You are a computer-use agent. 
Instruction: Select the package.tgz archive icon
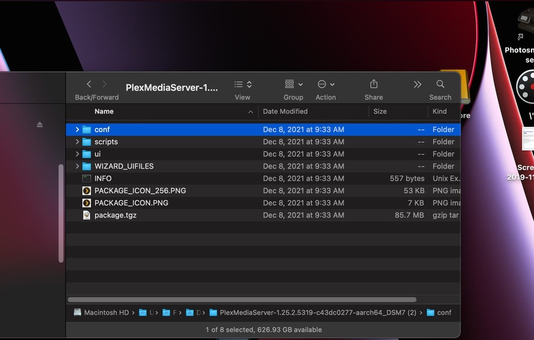click(87, 215)
